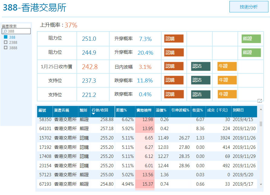
Task: Click the 11.8% breakdown probability
Action: (x=145, y=81)
